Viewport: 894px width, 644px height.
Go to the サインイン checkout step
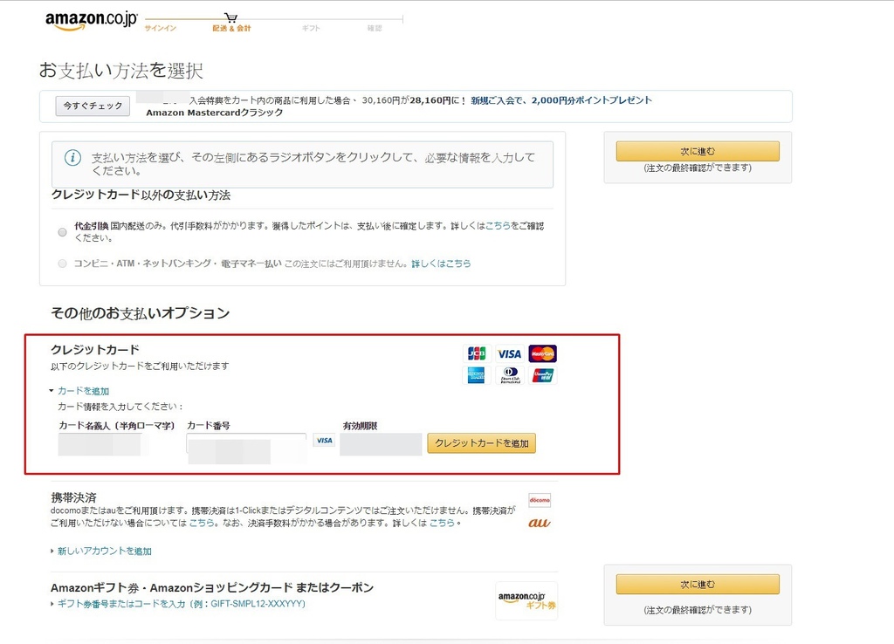click(161, 28)
